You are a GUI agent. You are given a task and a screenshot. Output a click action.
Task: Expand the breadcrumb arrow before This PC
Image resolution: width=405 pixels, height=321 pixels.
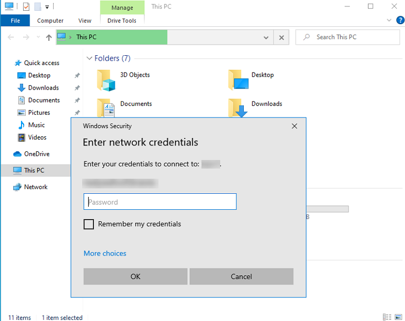coord(70,37)
